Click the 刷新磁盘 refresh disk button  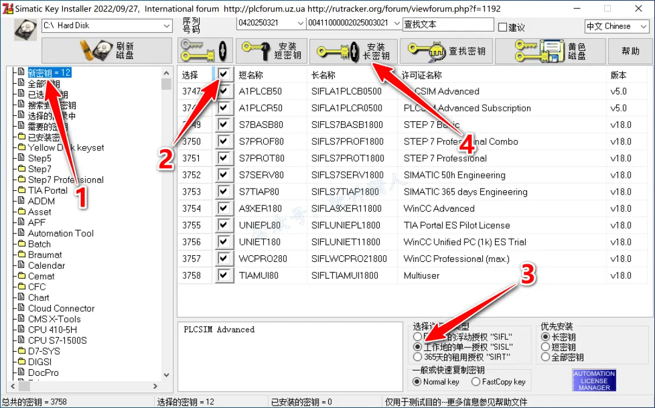(x=107, y=50)
